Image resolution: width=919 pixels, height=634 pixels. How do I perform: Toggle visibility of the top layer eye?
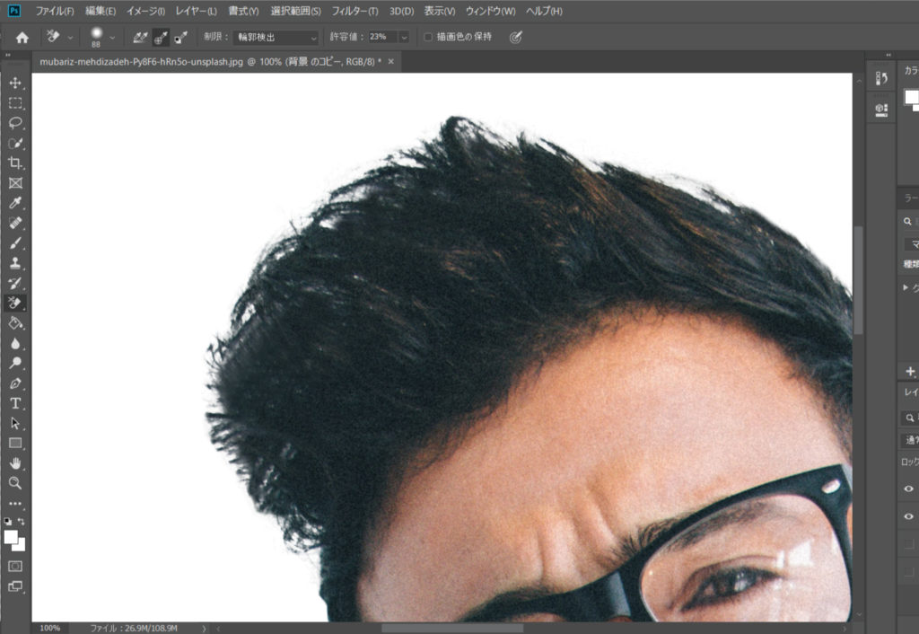coord(908,489)
